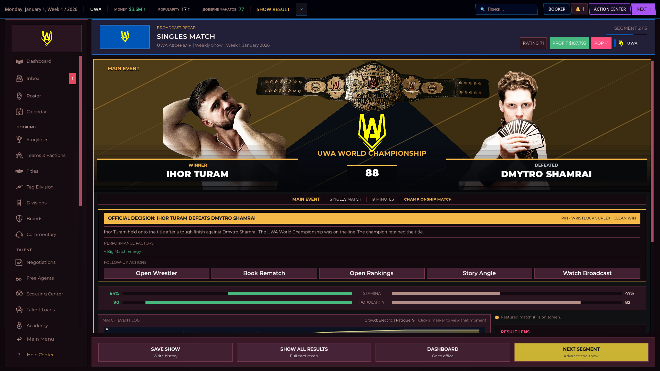Image resolution: width=660 pixels, height=371 pixels.
Task: Click the main panel vertical scrollbar
Action: coord(652,151)
